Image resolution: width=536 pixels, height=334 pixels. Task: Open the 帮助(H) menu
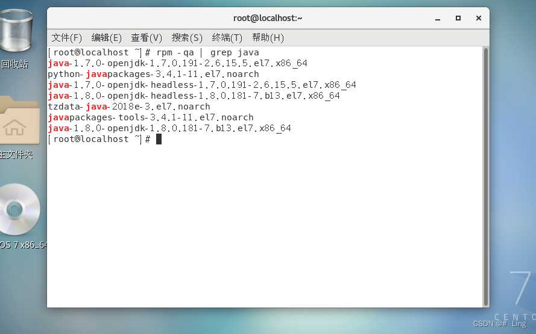[268, 37]
